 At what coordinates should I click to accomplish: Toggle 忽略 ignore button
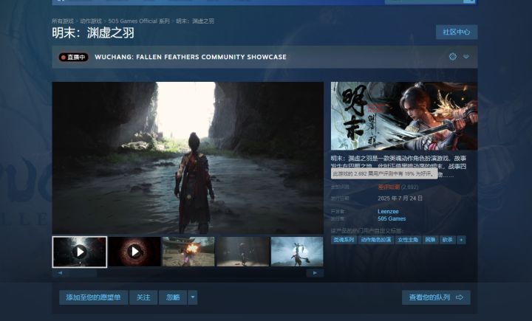pyautogui.click(x=173, y=297)
